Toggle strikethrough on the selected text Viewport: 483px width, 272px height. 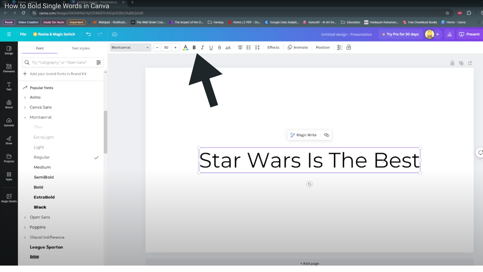pos(220,48)
